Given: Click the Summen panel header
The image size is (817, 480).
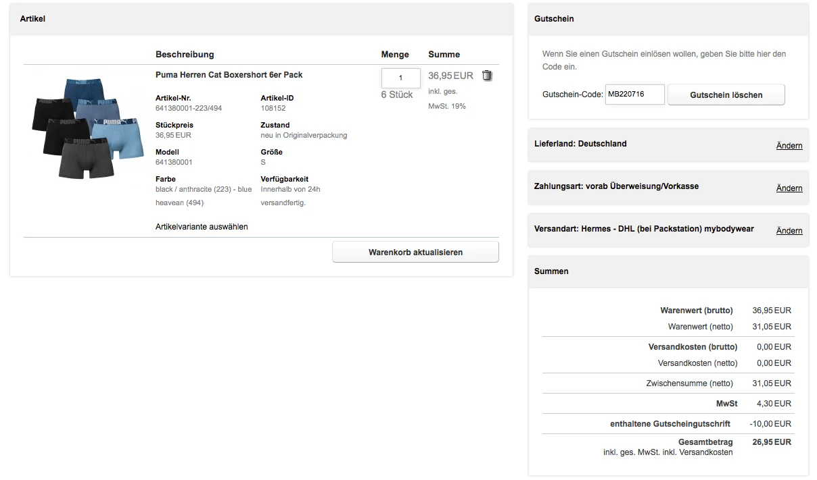Looking at the screenshot, I should [668, 271].
